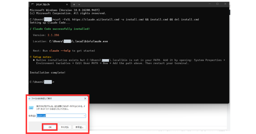
Task: Click "Claude Code successfully installed!" text
Action: 61,29
